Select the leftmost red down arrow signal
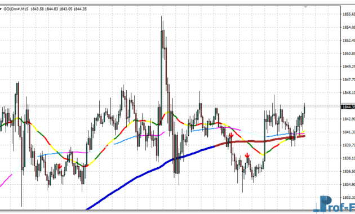The height and width of the screenshot is (214, 355). tap(60, 167)
